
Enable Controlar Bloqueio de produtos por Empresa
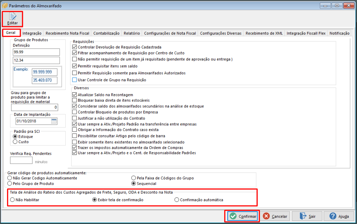[x=74, y=112]
